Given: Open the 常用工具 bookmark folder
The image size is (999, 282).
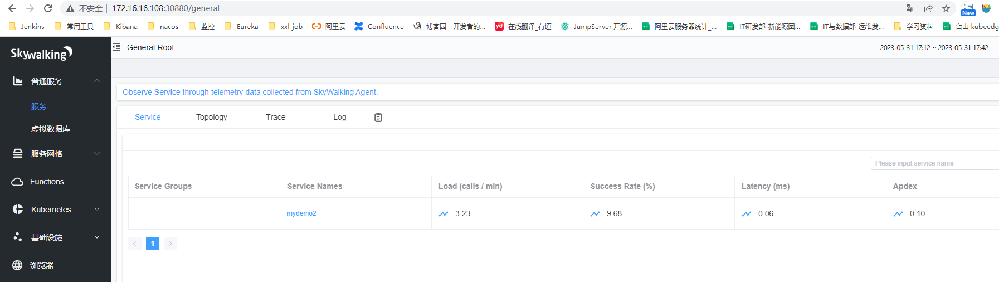Looking at the screenshot, I should pyautogui.click(x=74, y=26).
